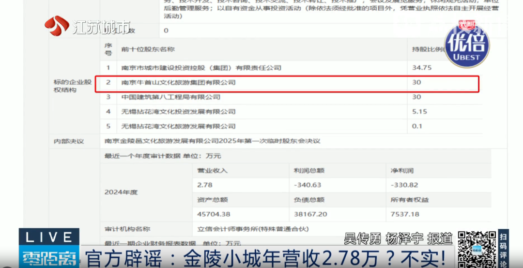Select the red-highlighted 南京牛首山文化旅游集团 row
This screenshot has width=523, height=268.
tap(287, 83)
